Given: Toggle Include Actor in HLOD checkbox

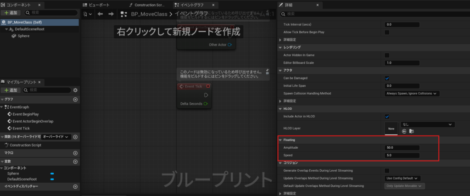Looking at the screenshot, I should point(387,117).
